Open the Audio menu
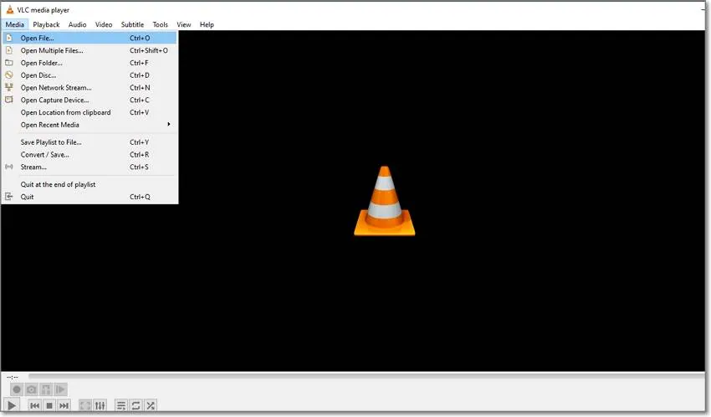The width and height of the screenshot is (711, 417). 77,24
